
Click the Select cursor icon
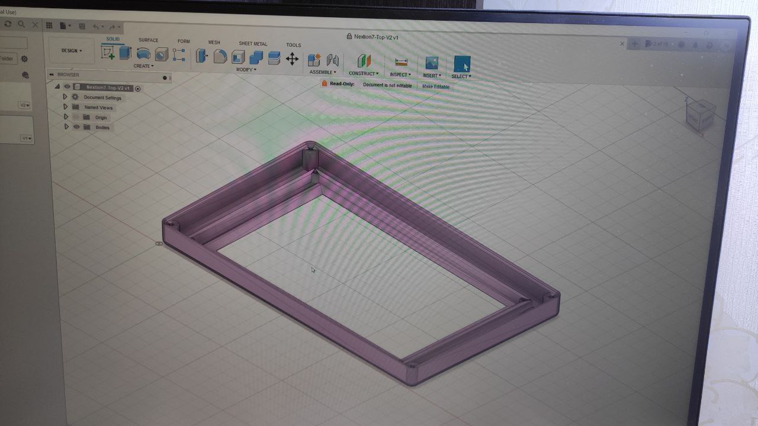pos(462,64)
